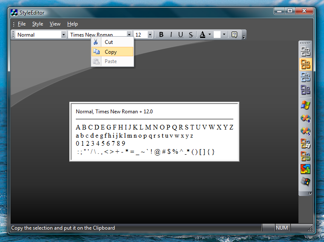Viewport: 324px width, 242px height.
Task: Click the vertical toolbar's dotted grip handle
Action: coord(305,43)
